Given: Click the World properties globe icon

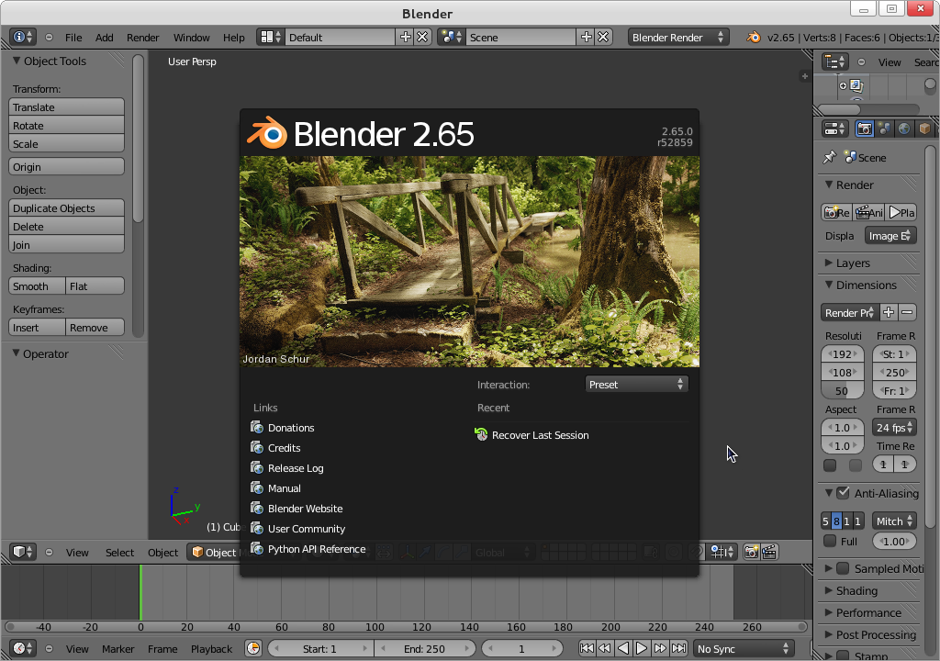Looking at the screenshot, I should [x=904, y=129].
